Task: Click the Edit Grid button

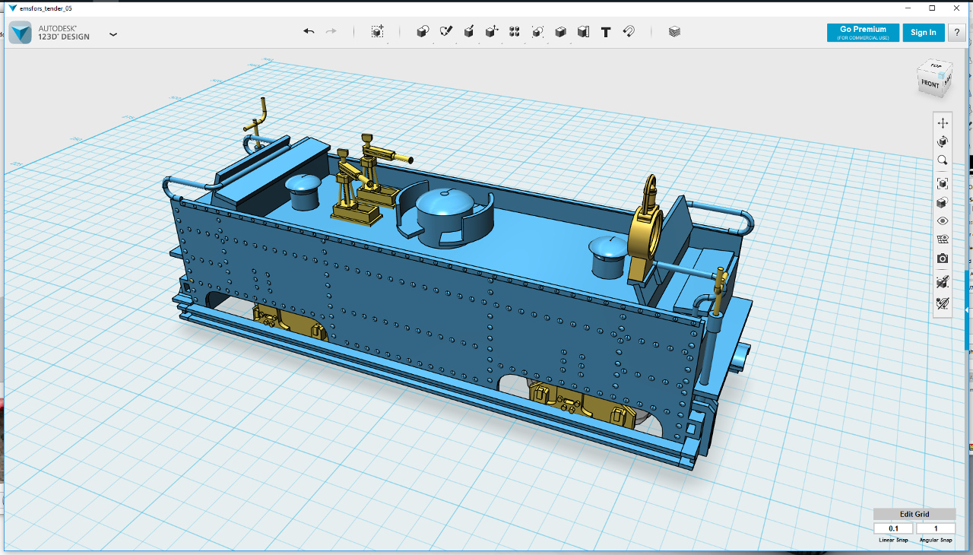Action: coord(914,515)
